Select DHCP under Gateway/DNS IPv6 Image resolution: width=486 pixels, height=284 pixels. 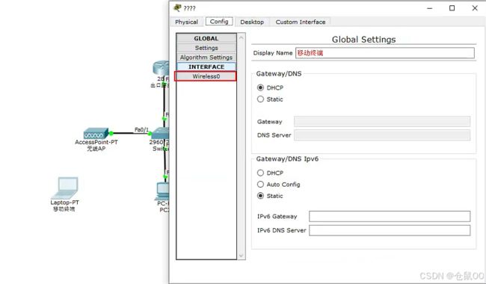tap(260, 173)
